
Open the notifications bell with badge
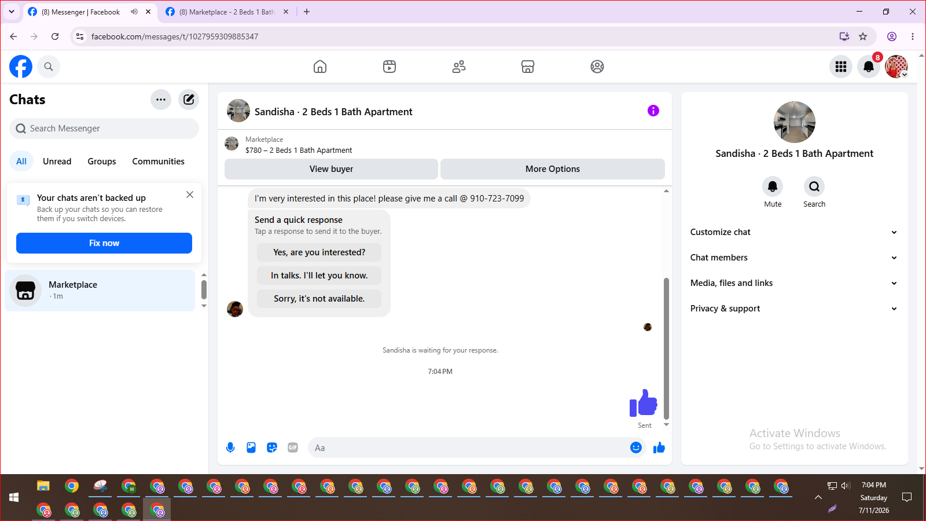click(869, 67)
